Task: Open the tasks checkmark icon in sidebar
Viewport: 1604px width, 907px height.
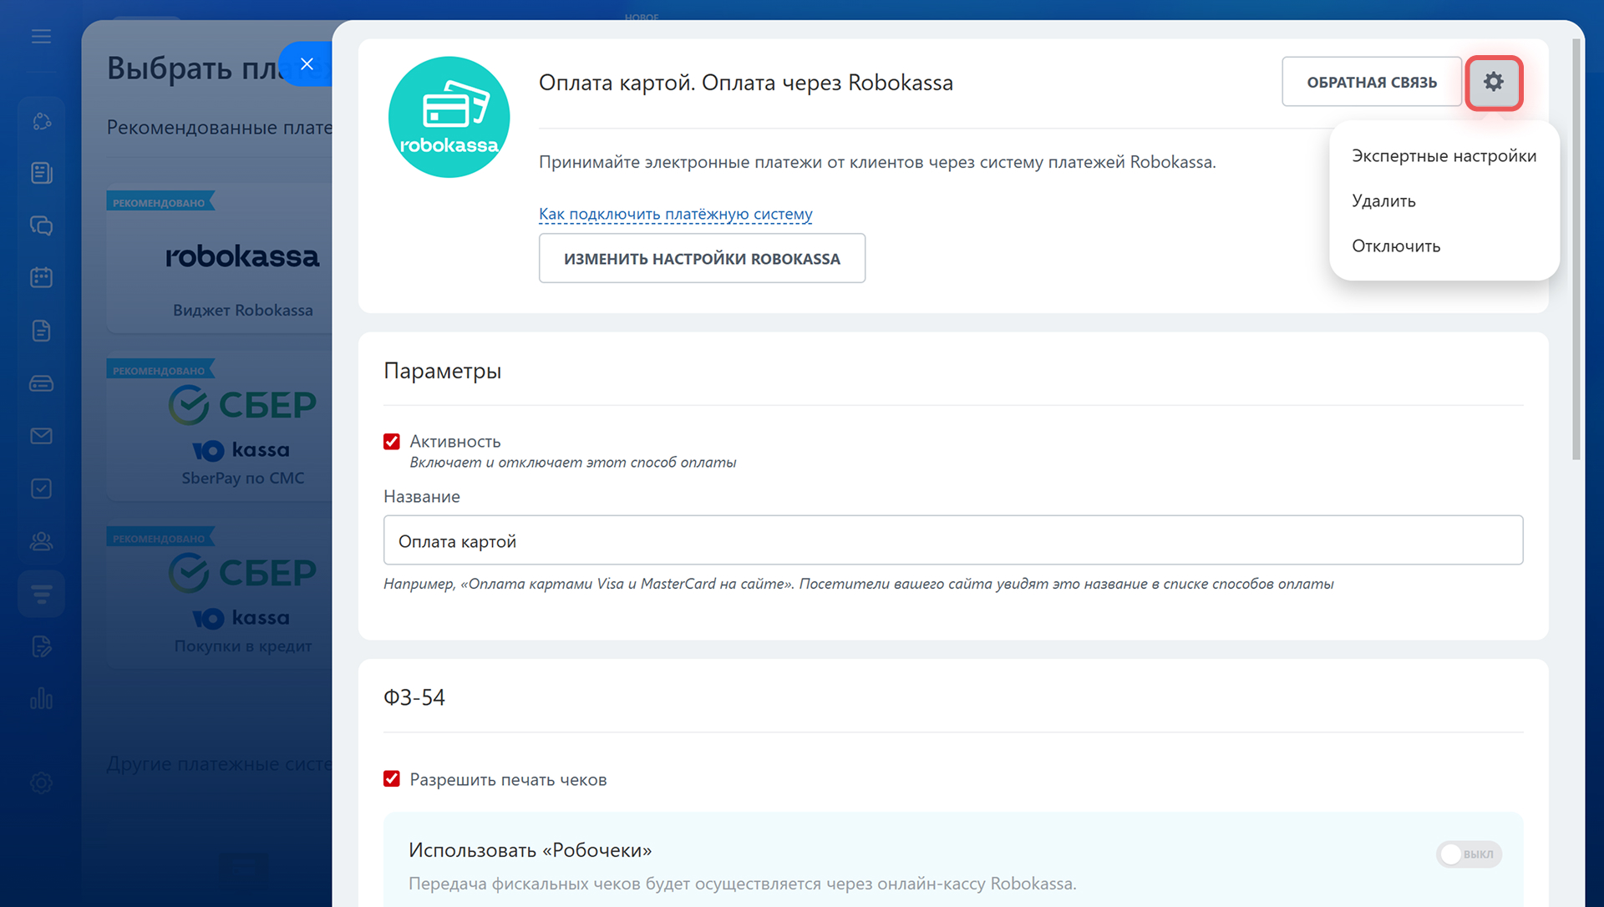Action: click(x=41, y=489)
